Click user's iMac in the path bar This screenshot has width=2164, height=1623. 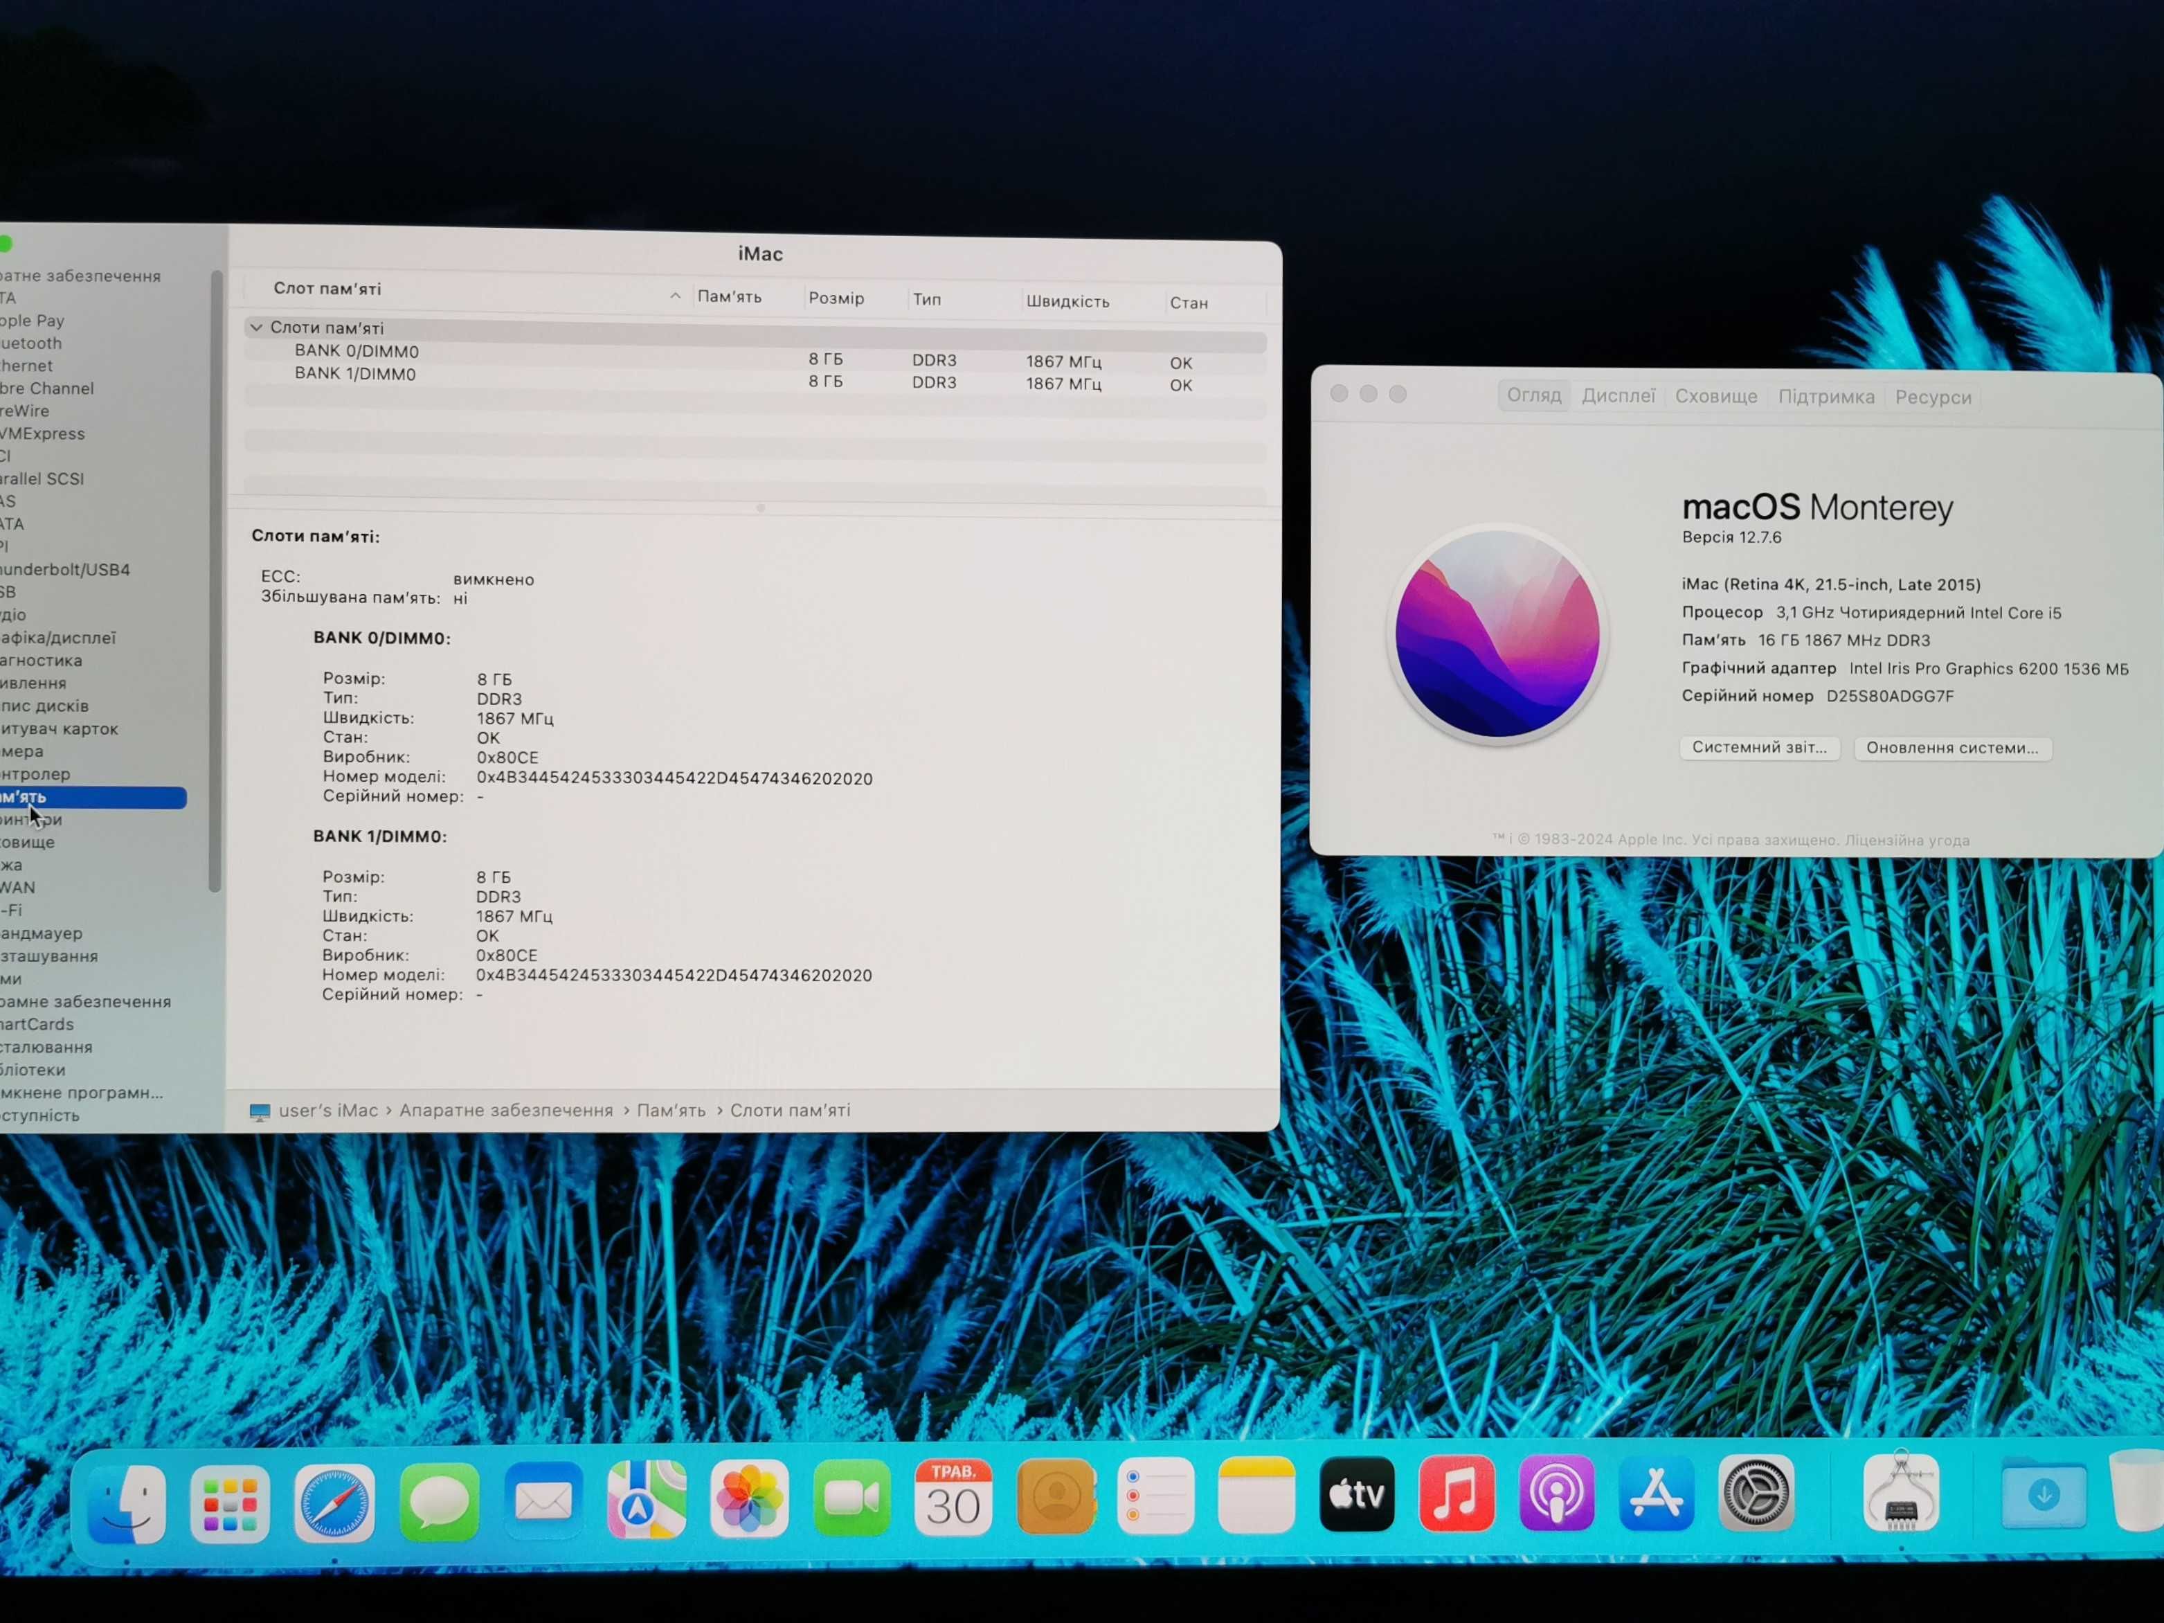[327, 1111]
